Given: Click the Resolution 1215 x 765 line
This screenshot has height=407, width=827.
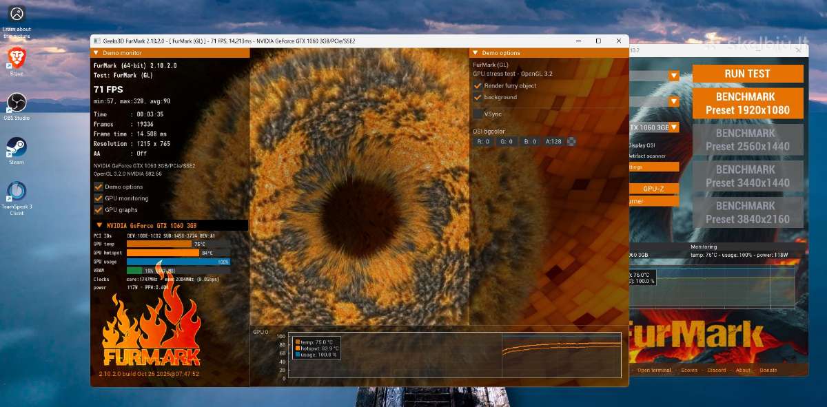Looking at the screenshot, I should [x=134, y=144].
